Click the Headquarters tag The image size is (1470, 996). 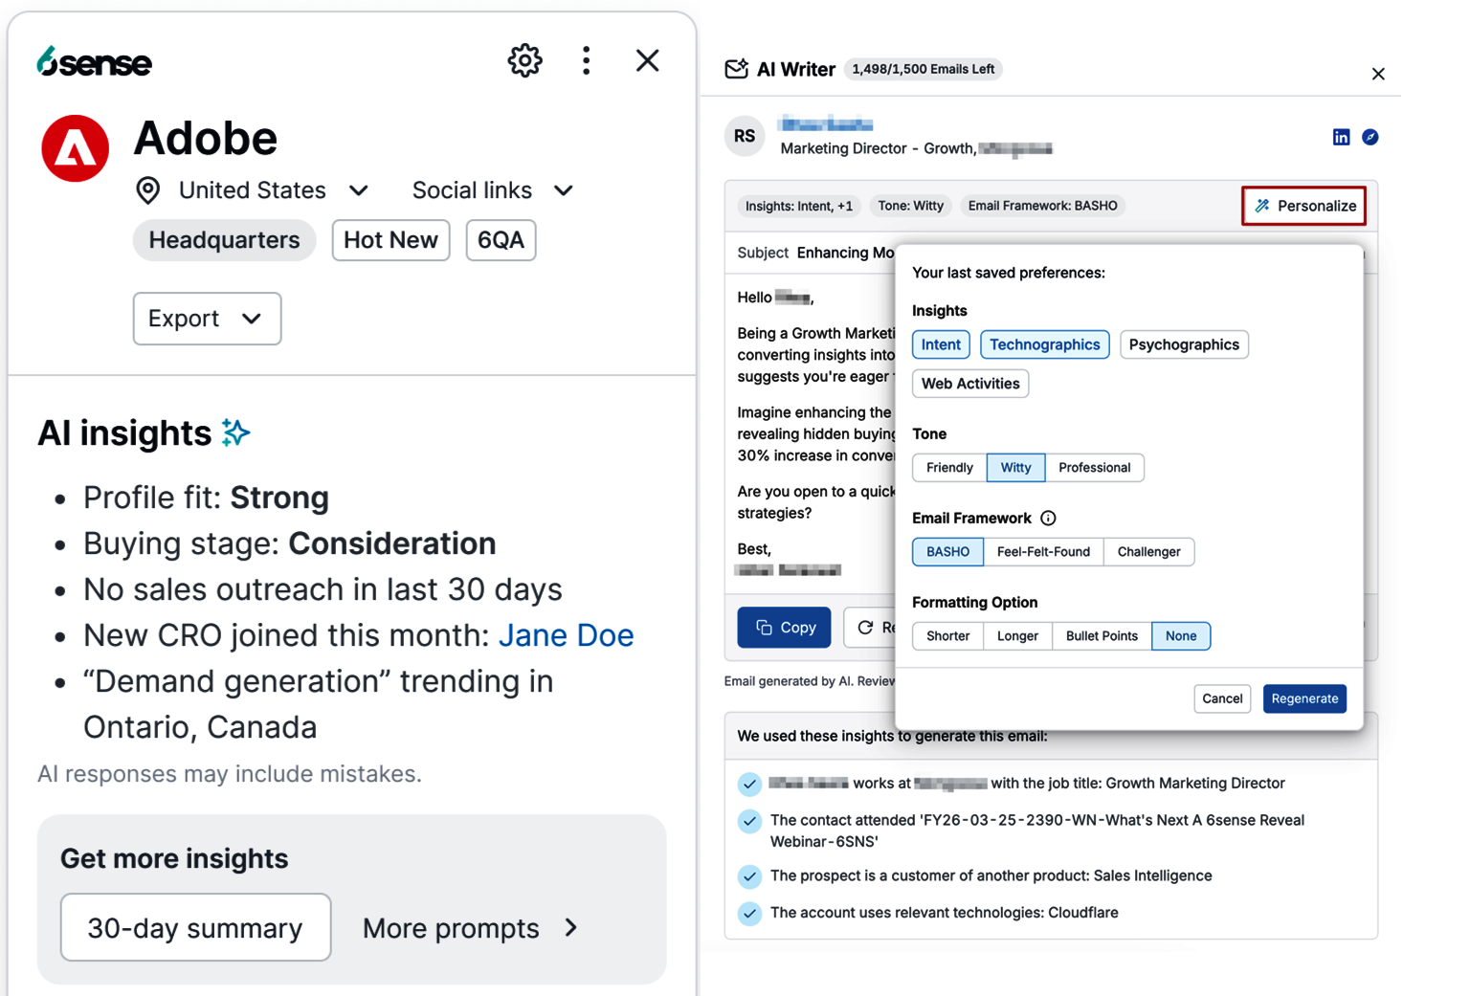(x=224, y=240)
